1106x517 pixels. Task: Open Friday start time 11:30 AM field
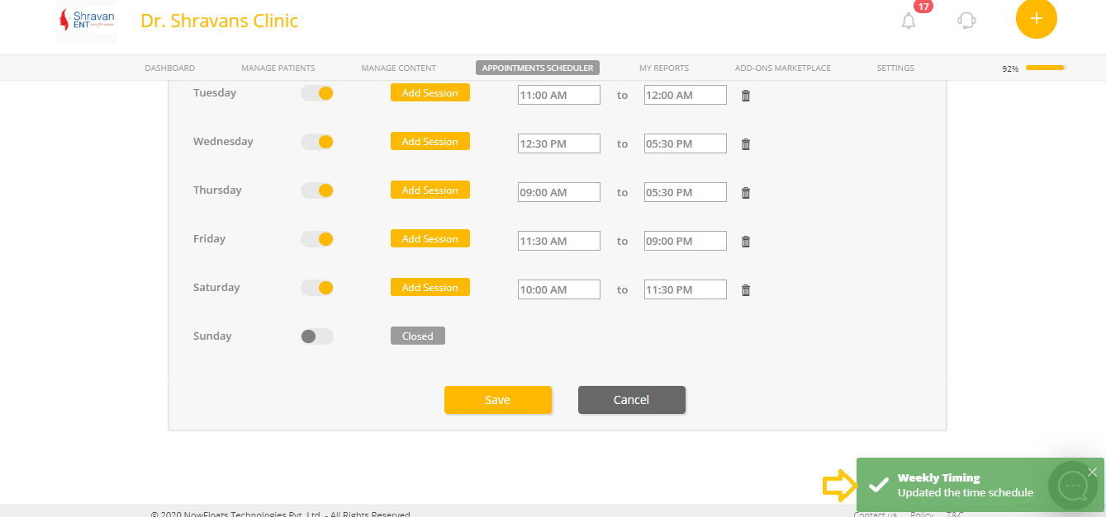click(559, 241)
